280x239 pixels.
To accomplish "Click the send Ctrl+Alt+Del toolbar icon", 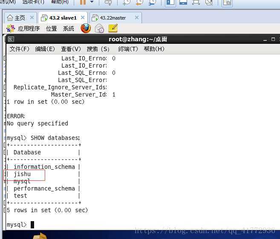I will [x=108, y=2].
